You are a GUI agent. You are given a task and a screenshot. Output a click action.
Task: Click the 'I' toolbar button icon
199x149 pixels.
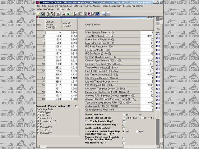[x=81, y=14]
